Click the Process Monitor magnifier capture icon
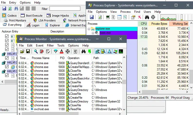This screenshot has height=115, width=193. coord(36,51)
